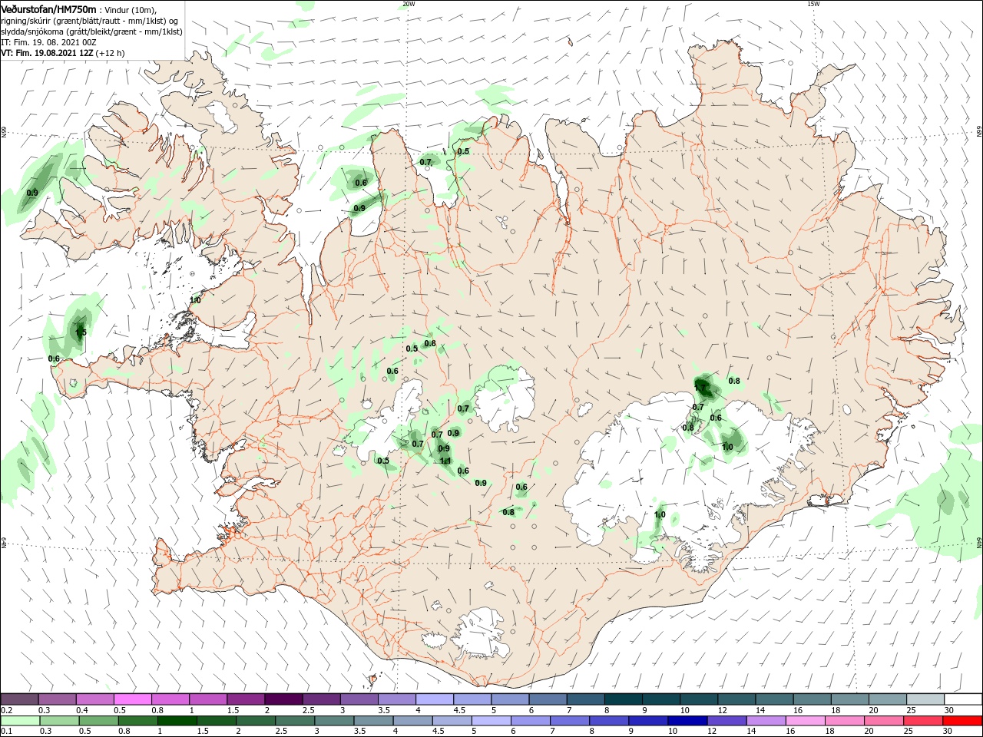
Task: Click the '0.4' label of the snow legend
Action: [82, 710]
